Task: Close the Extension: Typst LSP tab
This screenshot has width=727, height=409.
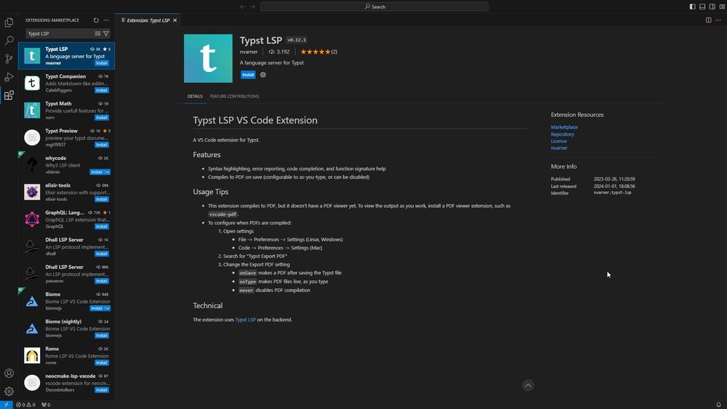Action: coord(174,20)
